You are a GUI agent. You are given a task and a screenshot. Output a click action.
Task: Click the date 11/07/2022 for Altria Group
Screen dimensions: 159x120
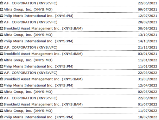click(x=148, y=111)
